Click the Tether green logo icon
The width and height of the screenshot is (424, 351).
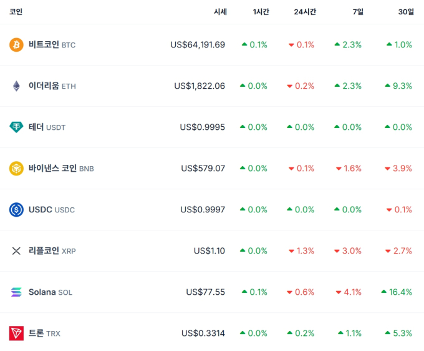pyautogui.click(x=16, y=127)
